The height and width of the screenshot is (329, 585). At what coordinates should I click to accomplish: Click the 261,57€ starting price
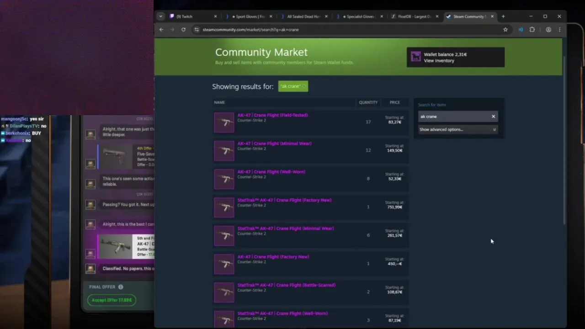click(x=394, y=236)
